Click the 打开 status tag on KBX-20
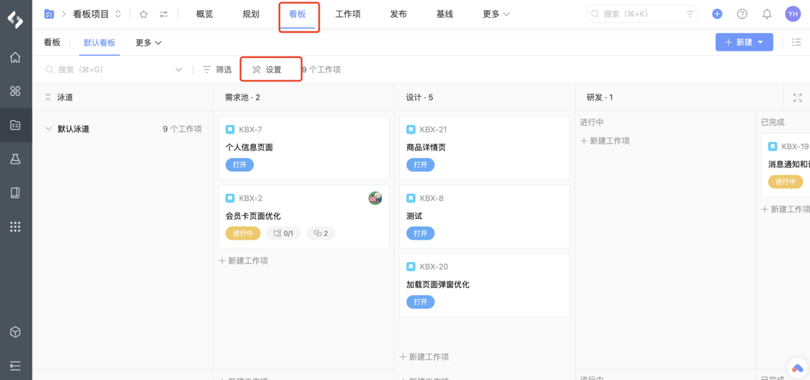 tap(421, 302)
